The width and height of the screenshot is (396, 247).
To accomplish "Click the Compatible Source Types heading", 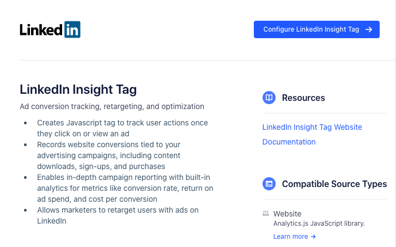I will pyautogui.click(x=334, y=184).
